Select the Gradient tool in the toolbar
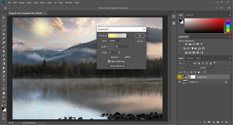The width and height of the screenshot is (233, 125). coord(4,64)
